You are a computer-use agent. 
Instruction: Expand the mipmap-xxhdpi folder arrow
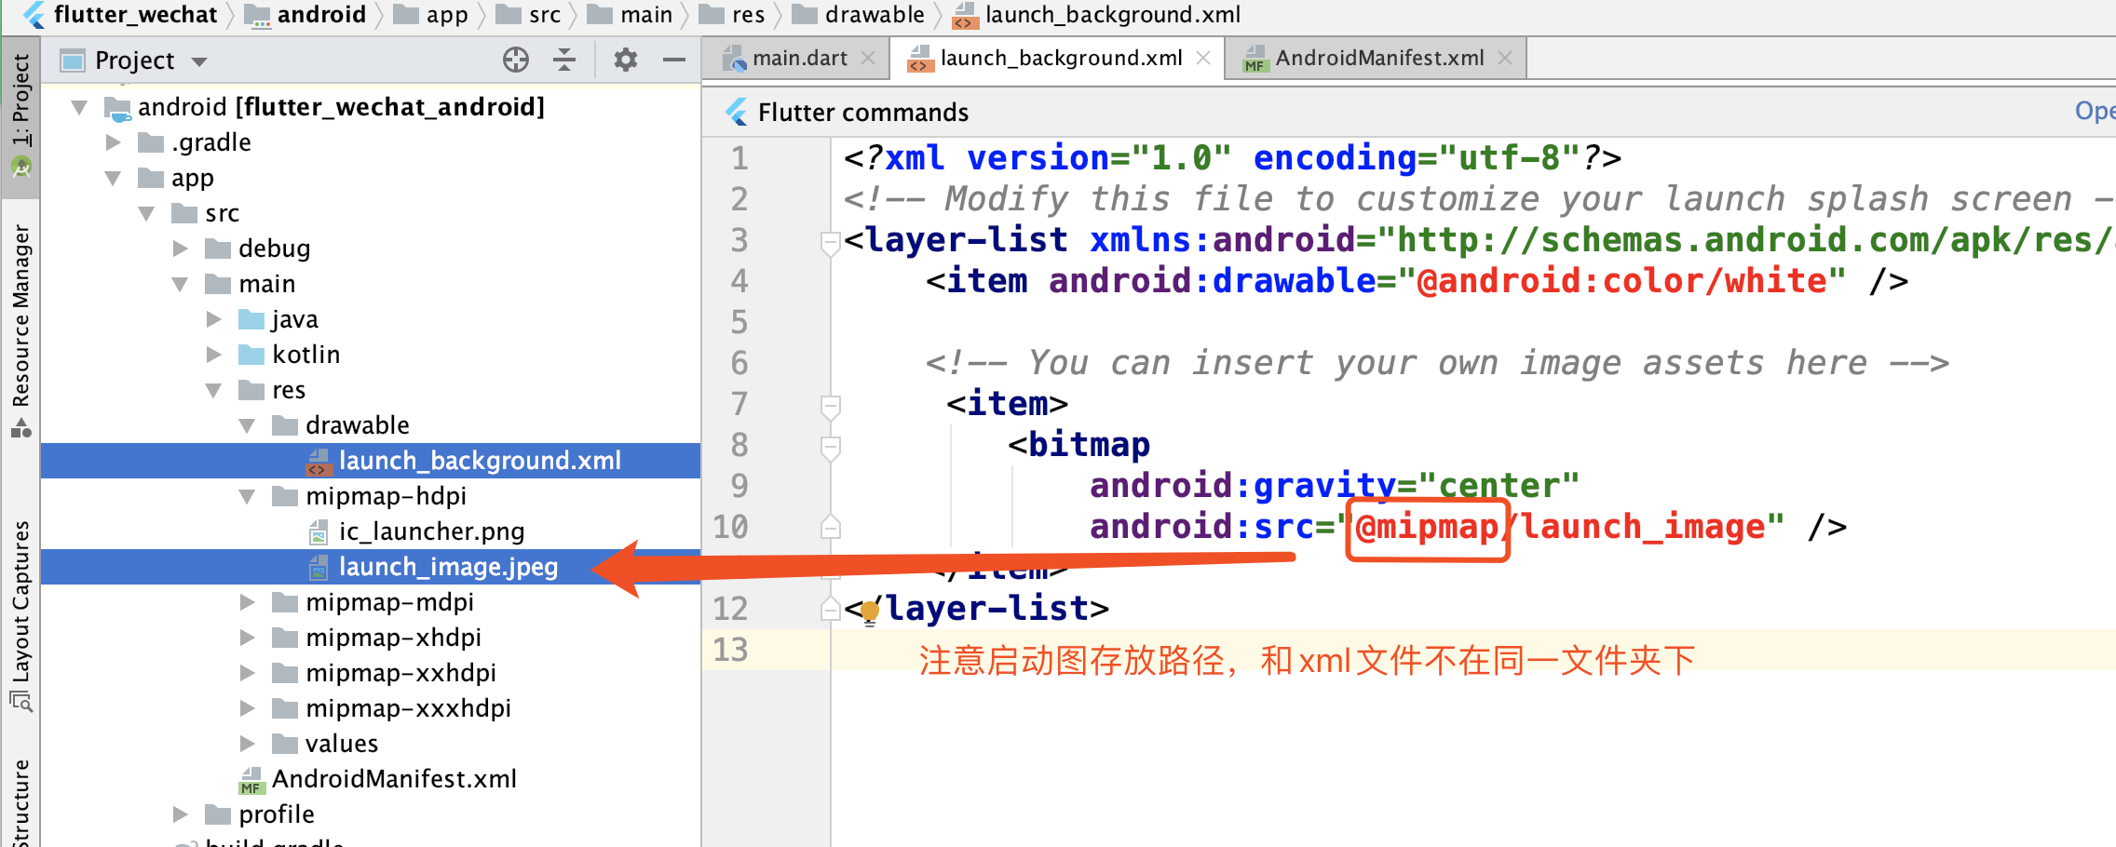click(x=247, y=673)
